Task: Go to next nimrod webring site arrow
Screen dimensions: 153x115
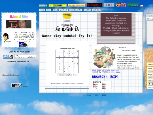Action: point(74,19)
